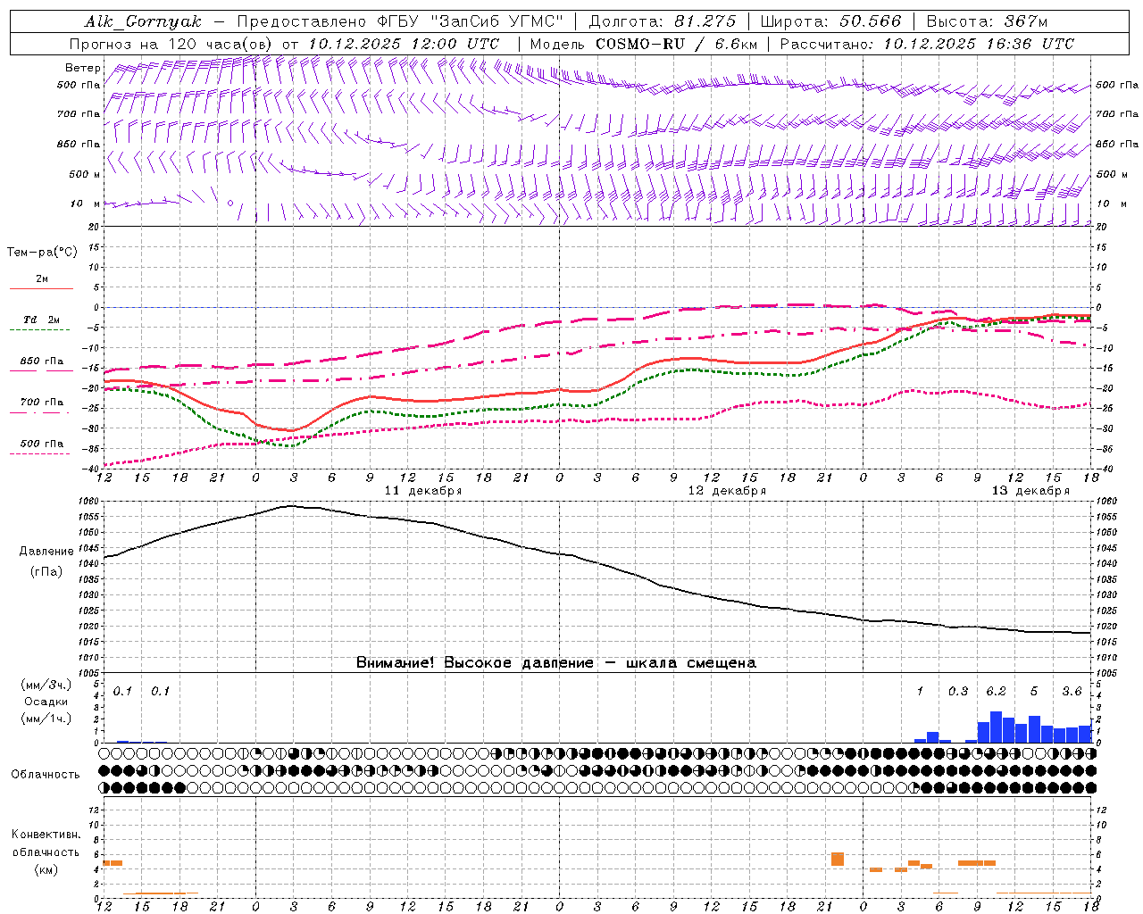
Task: Click the 500 гПа temperature legend entry
Action: (42, 444)
